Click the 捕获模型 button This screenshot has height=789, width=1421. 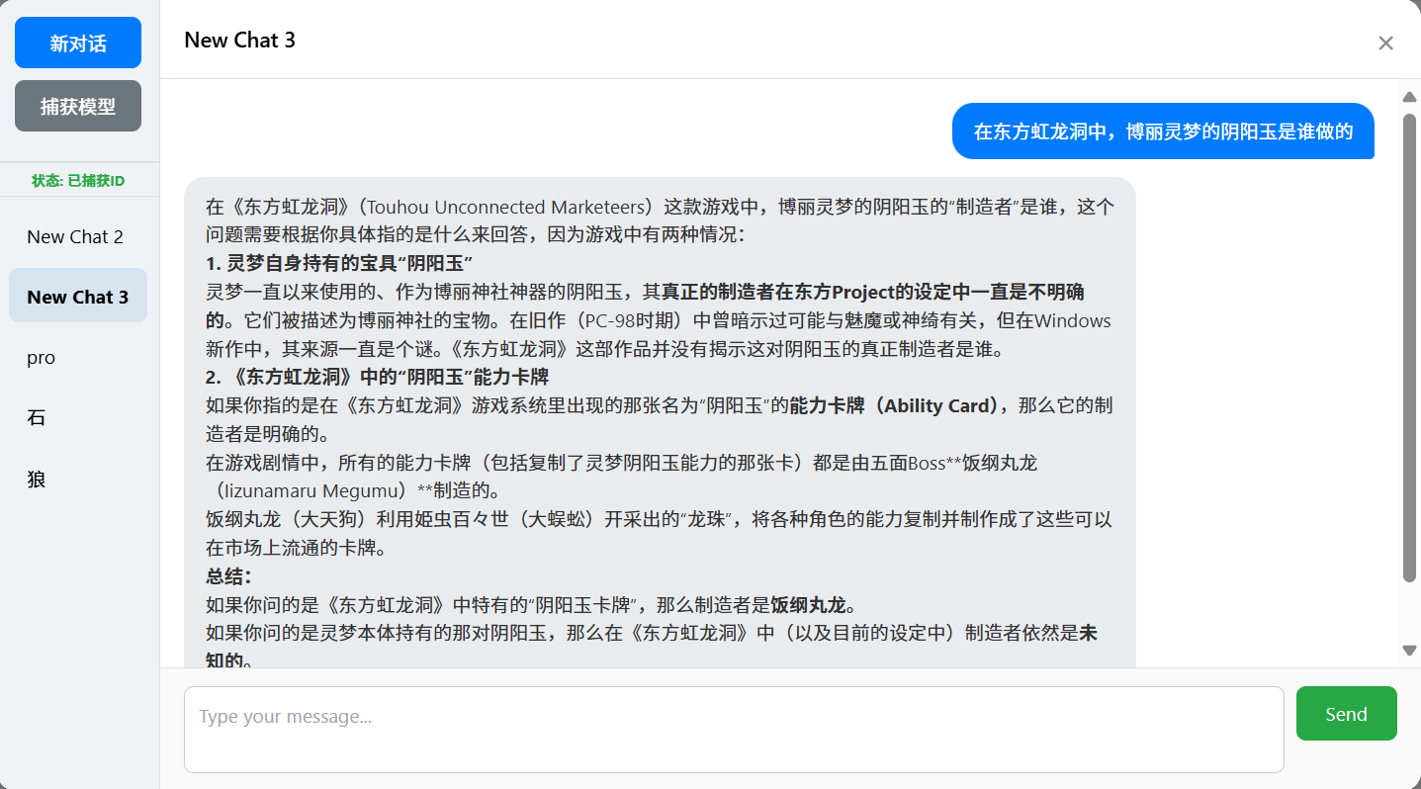click(78, 106)
